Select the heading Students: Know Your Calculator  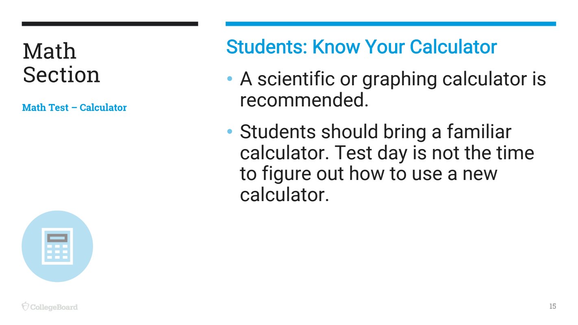point(361,47)
